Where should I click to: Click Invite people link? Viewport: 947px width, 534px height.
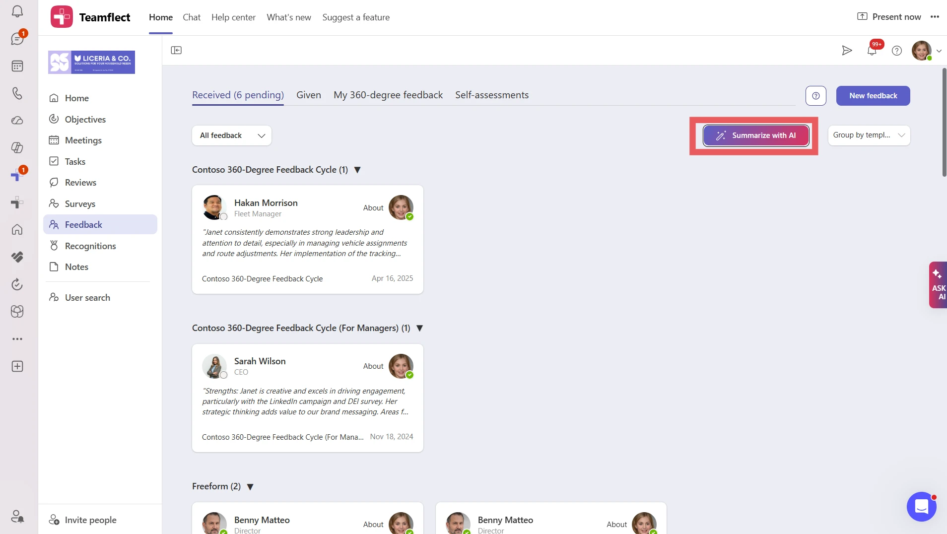pyautogui.click(x=83, y=520)
